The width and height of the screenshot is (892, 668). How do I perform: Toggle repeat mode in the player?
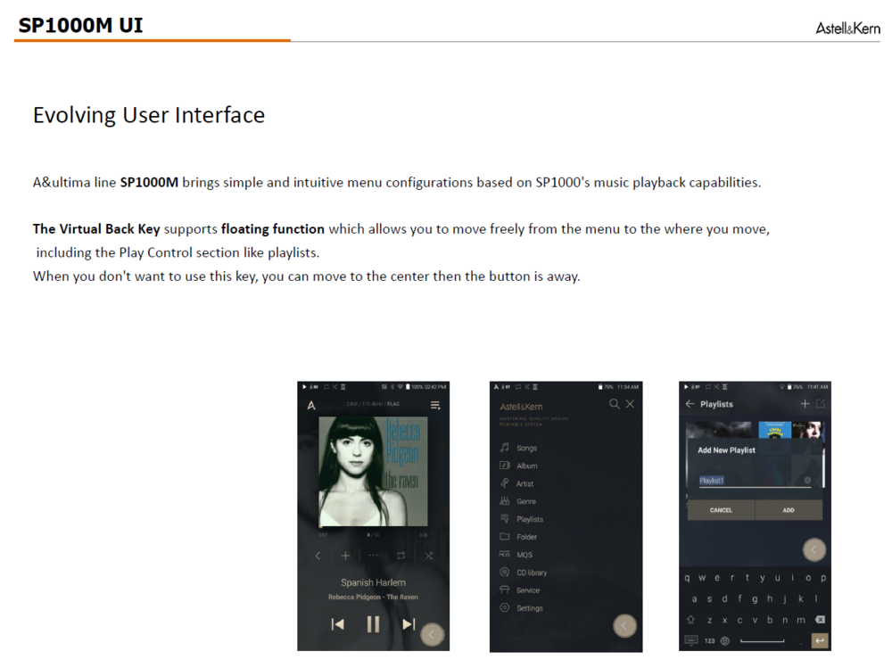[x=401, y=556]
